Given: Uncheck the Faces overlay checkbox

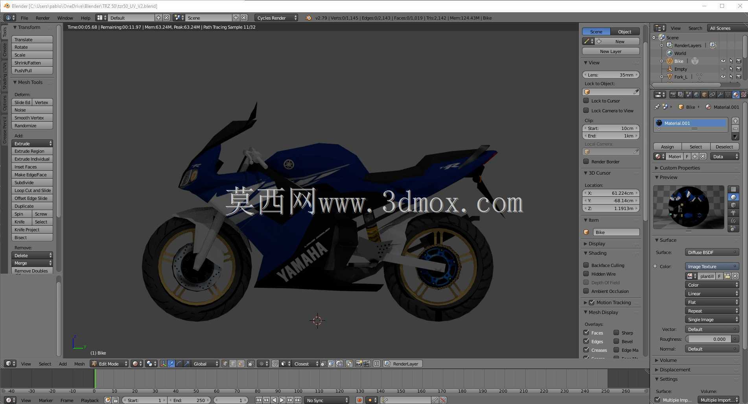Looking at the screenshot, I should click(586, 333).
